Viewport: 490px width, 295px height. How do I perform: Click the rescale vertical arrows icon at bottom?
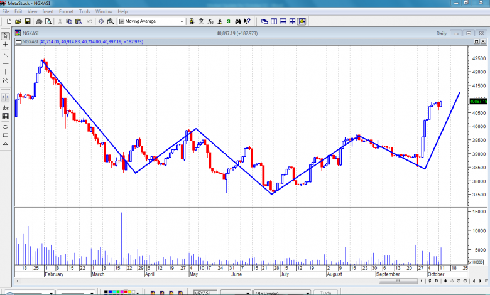pyautogui.click(x=445, y=281)
